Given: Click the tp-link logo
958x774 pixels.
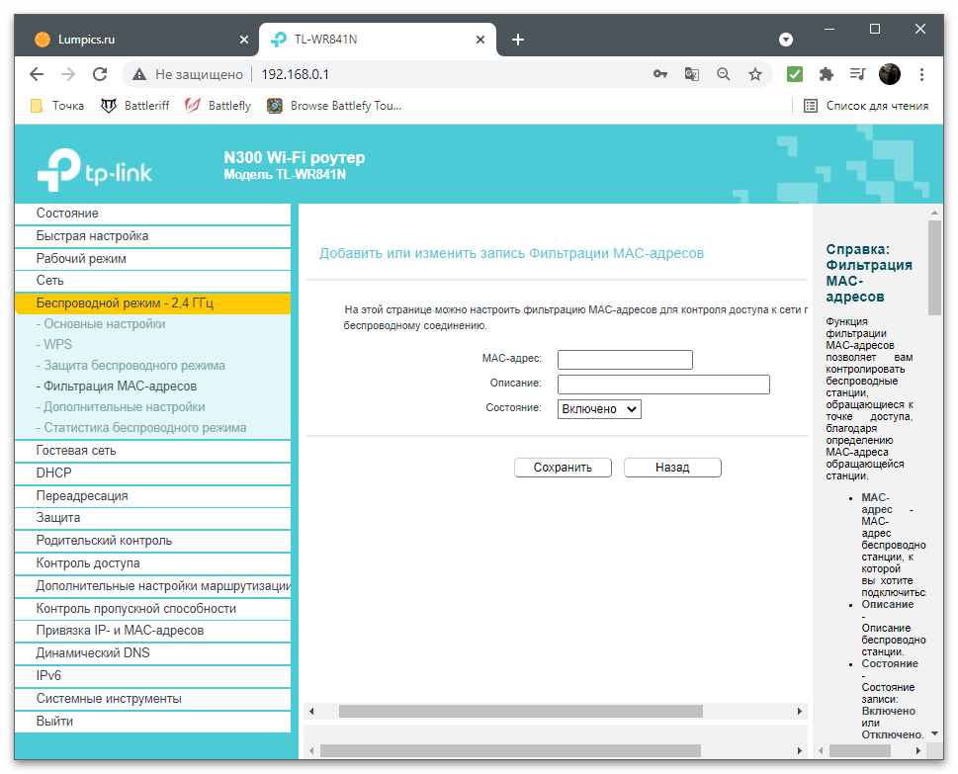Looking at the screenshot, I should coord(94,169).
